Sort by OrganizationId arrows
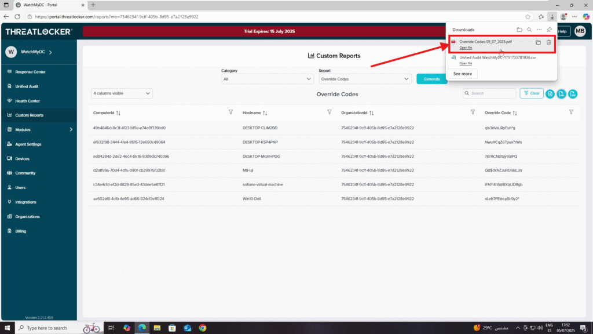593x334 pixels. (371, 113)
